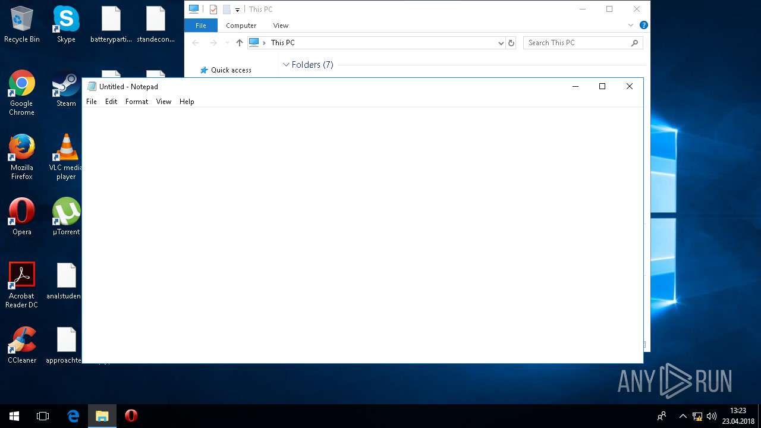
Task: Click the People icon in the system tray
Action: (x=661, y=416)
